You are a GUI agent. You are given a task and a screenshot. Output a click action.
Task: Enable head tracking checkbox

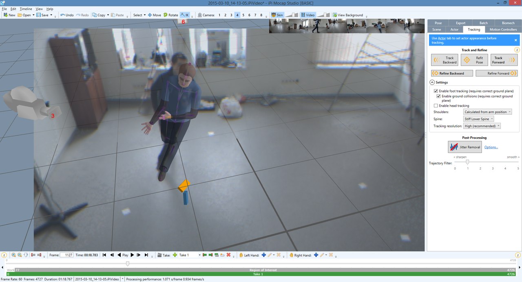(436, 106)
